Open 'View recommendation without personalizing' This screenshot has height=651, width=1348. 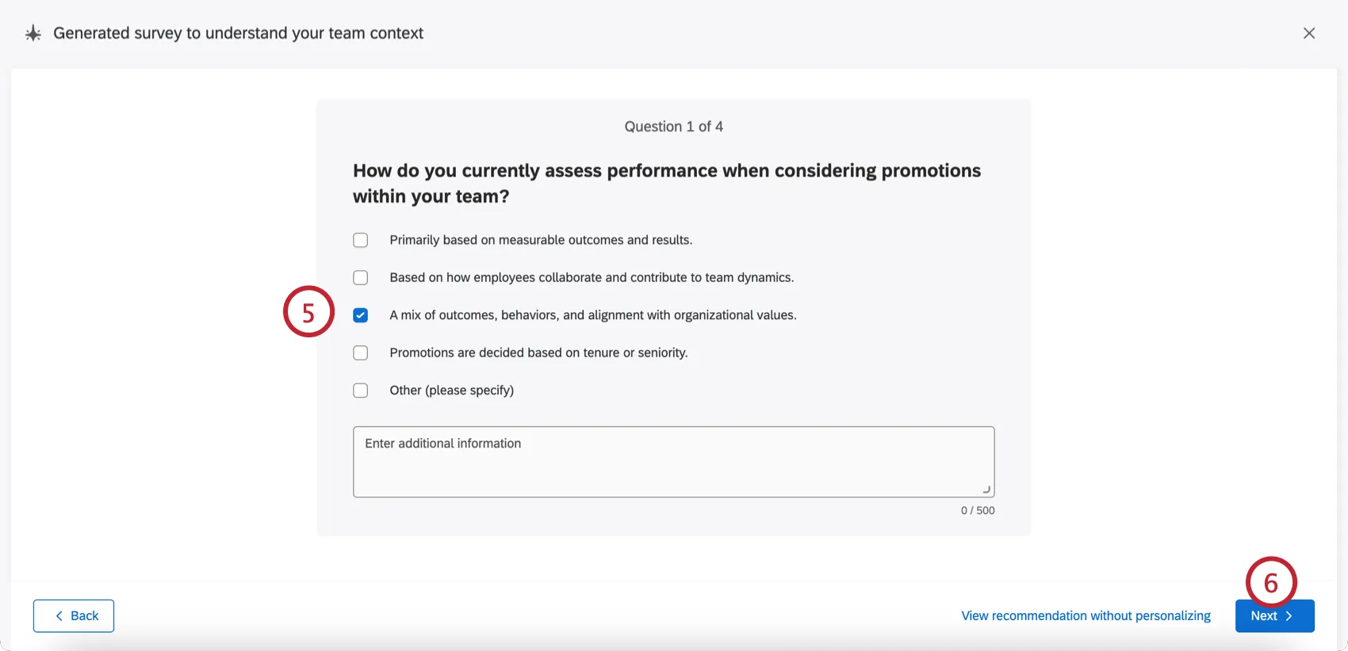(1085, 615)
